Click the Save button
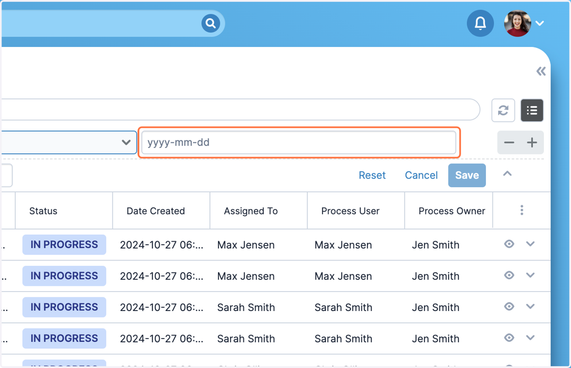This screenshot has width=571, height=368. [467, 175]
